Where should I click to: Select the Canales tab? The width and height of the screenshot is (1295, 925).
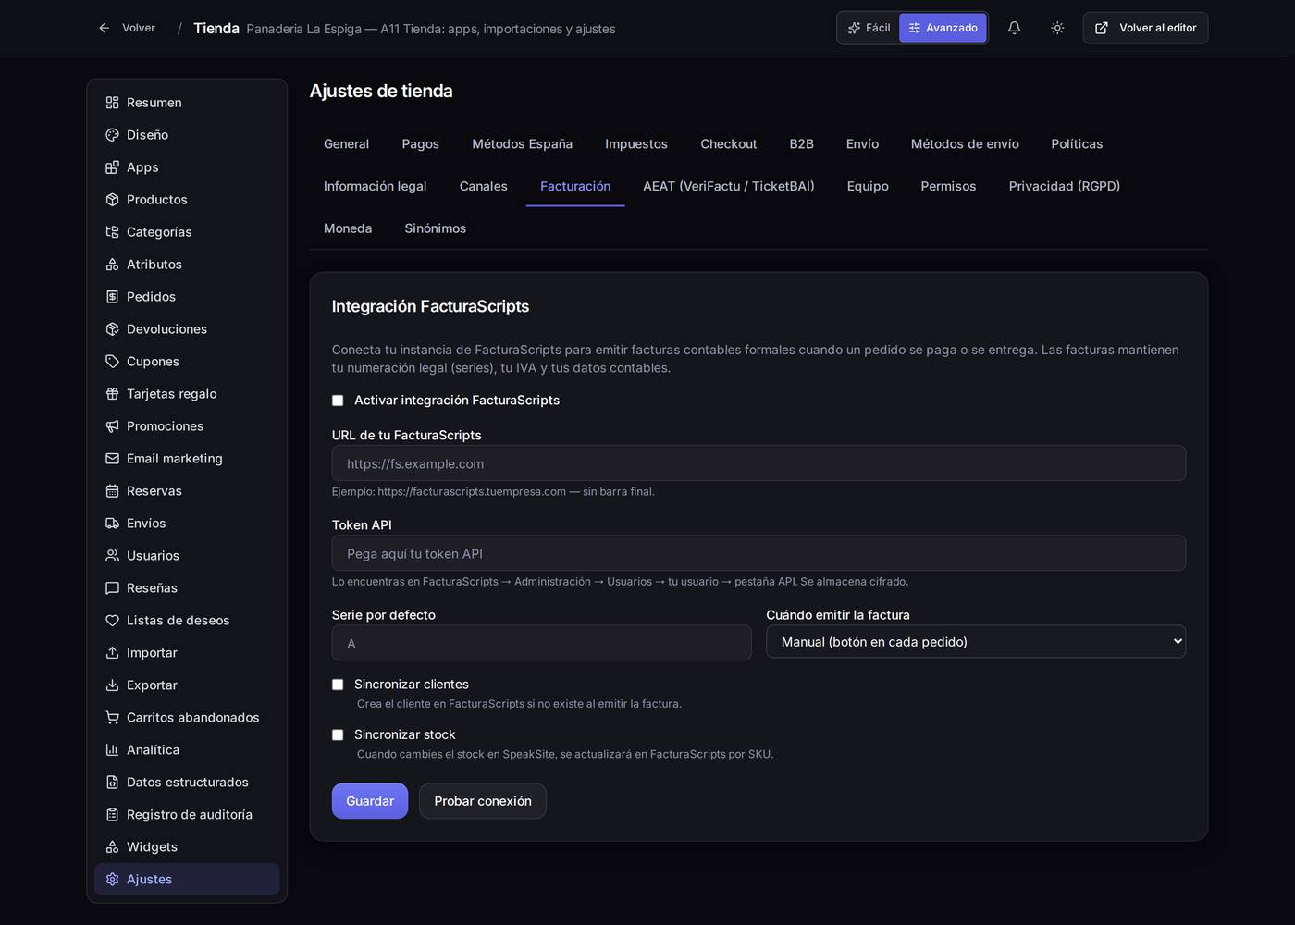484,187
